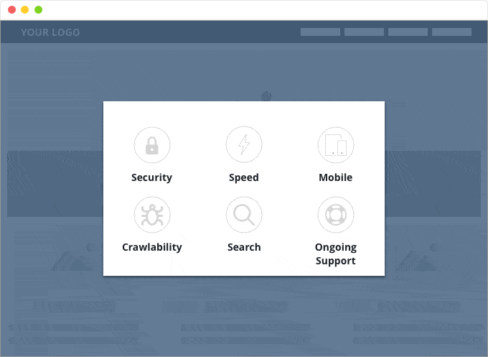The width and height of the screenshot is (488, 357).
Task: Select the Speed lightning bolt icon
Action: (x=244, y=144)
